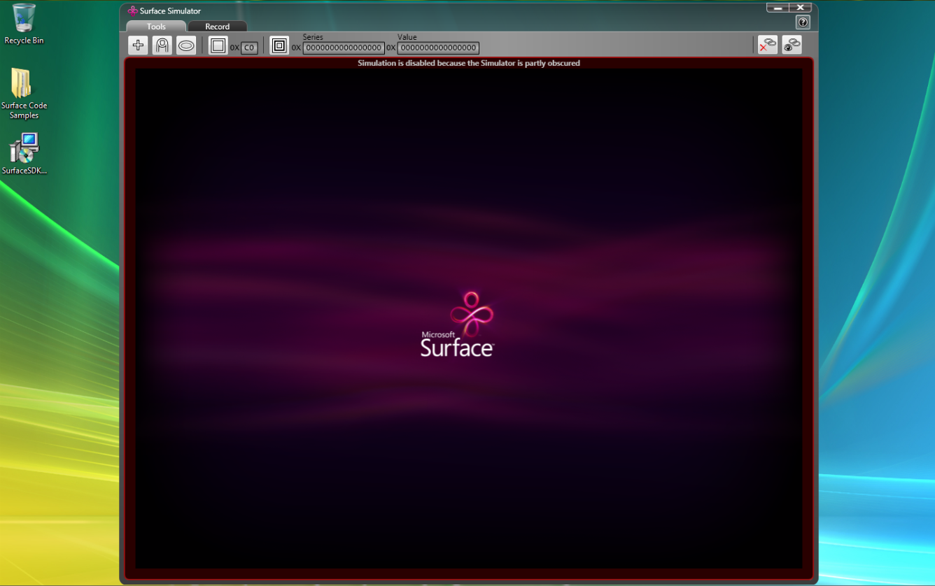Select the crosshair pointer tool
This screenshot has height=586, width=935.
pyautogui.click(x=138, y=45)
